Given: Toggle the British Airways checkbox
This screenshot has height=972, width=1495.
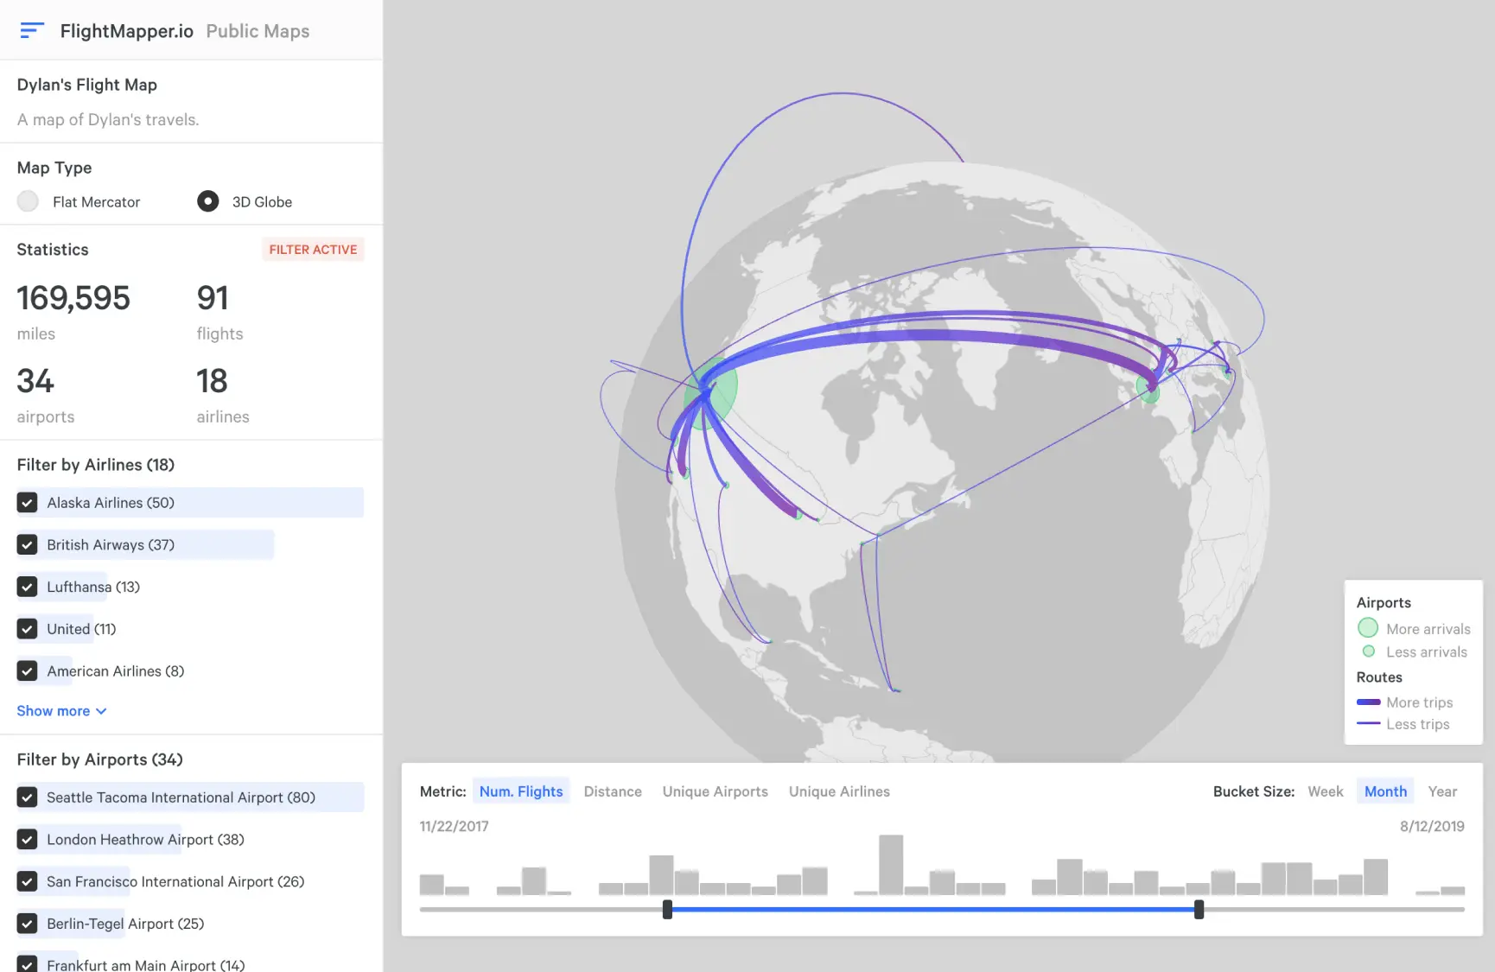Looking at the screenshot, I should pyautogui.click(x=28, y=545).
